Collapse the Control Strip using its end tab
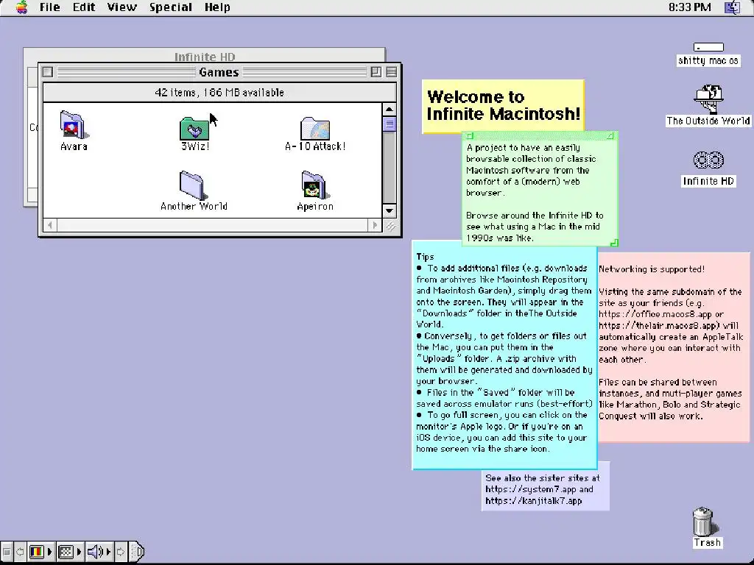The width and height of the screenshot is (754, 565). pos(136,552)
